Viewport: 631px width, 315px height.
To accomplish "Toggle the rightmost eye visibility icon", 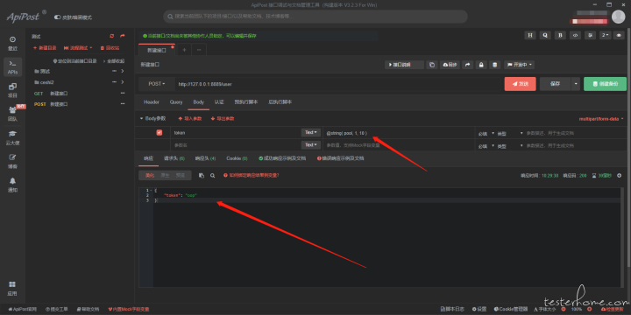I will pyautogui.click(x=619, y=35).
